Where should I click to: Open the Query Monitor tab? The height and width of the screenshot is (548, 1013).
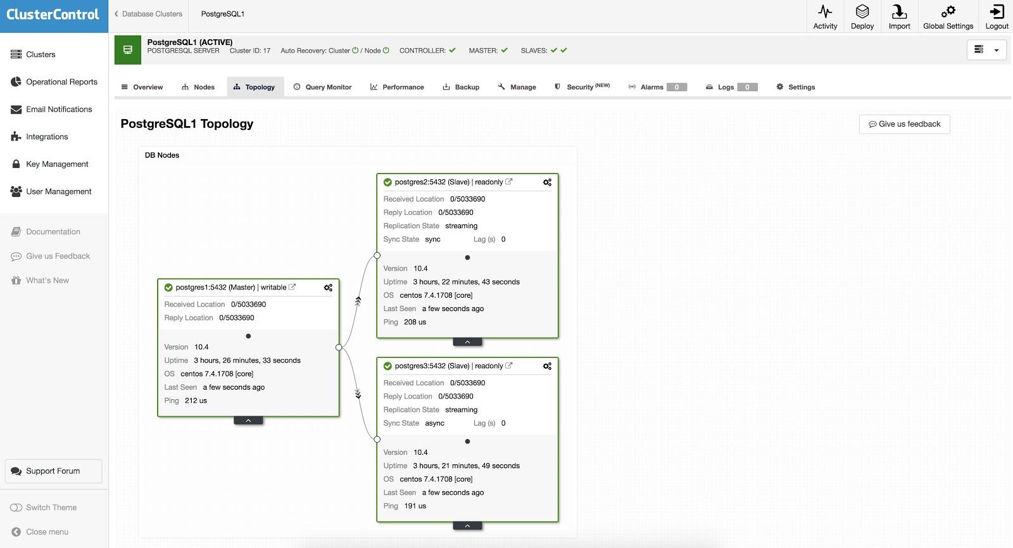point(322,87)
